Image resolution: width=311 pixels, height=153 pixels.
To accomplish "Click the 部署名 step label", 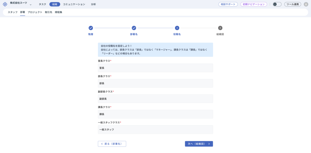I will point(134,34).
